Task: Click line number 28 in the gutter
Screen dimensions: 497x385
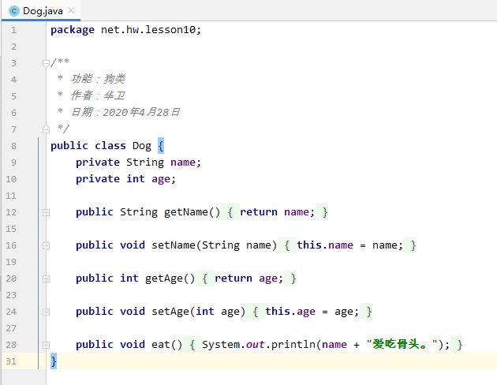Action: point(11,345)
